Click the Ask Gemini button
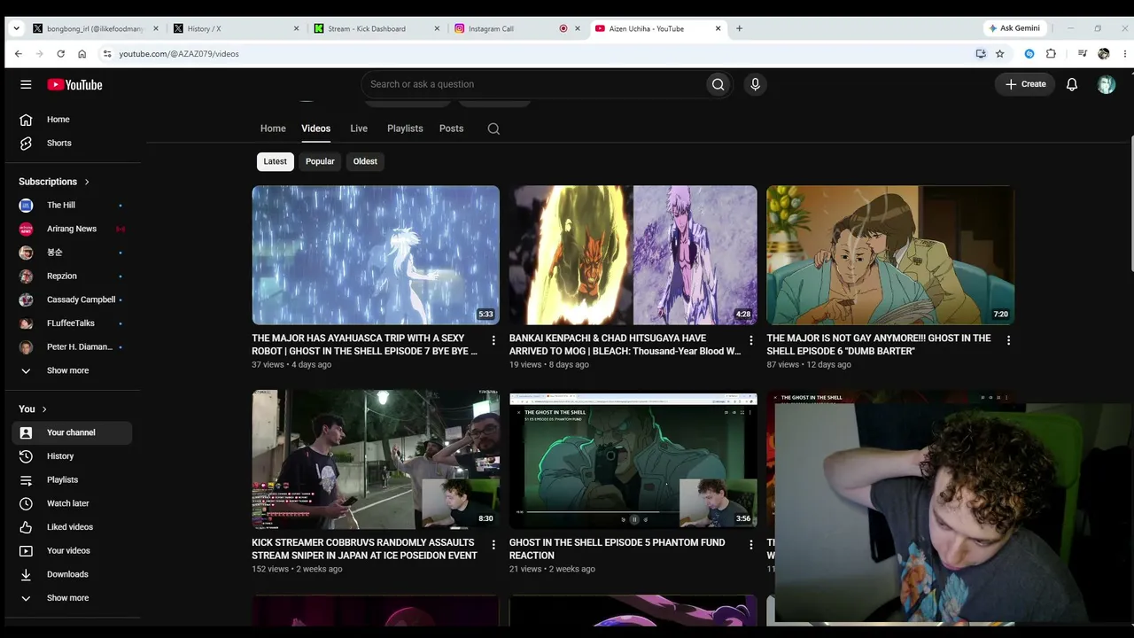 [x=1014, y=28]
